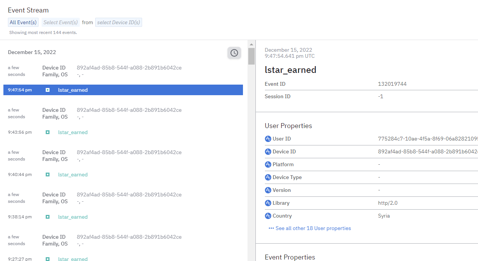Click the scroll up arrow of event list
This screenshot has width=478, height=261.
pos(251,44)
